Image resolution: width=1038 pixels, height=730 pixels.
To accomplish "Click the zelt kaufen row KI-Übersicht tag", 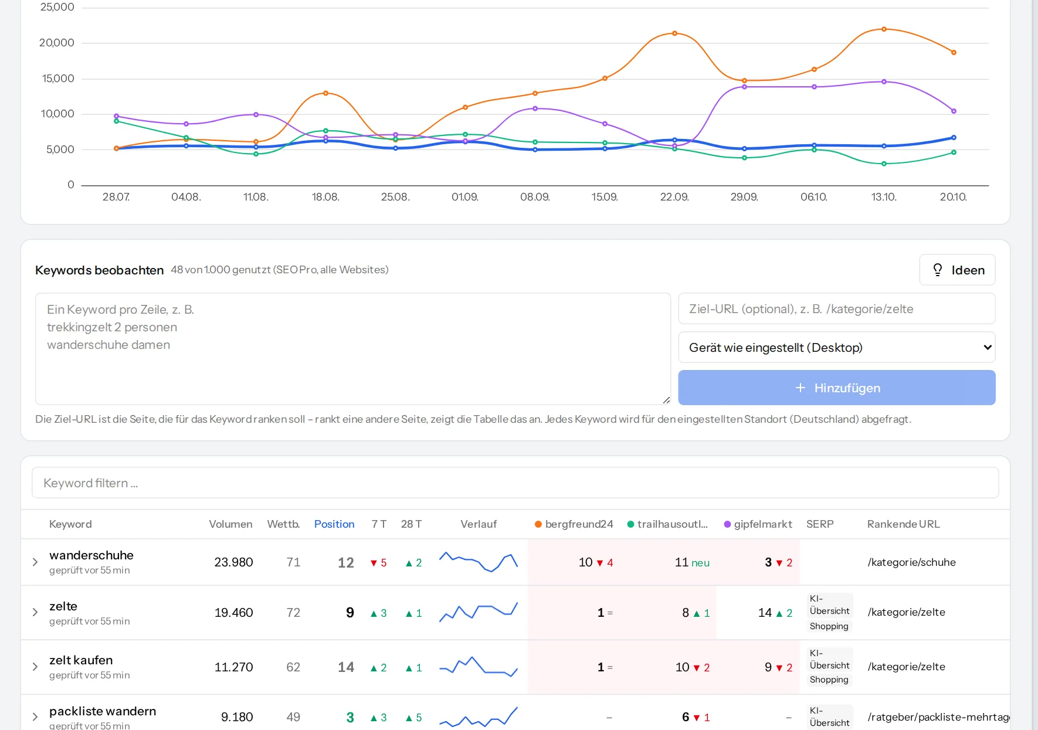I will click(x=829, y=659).
